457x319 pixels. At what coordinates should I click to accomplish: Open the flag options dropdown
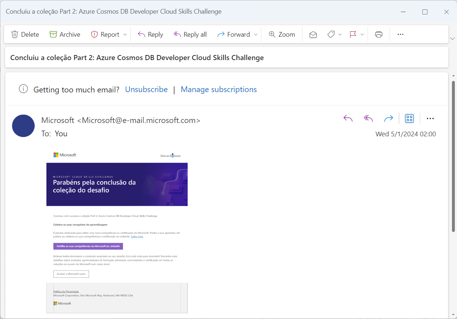pyautogui.click(x=362, y=35)
